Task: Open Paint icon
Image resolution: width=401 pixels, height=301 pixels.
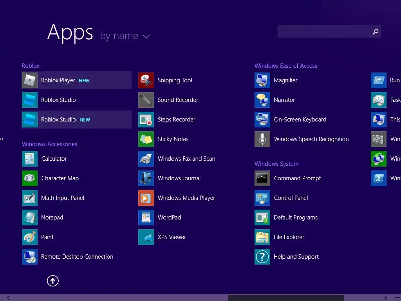Action: tap(30, 237)
